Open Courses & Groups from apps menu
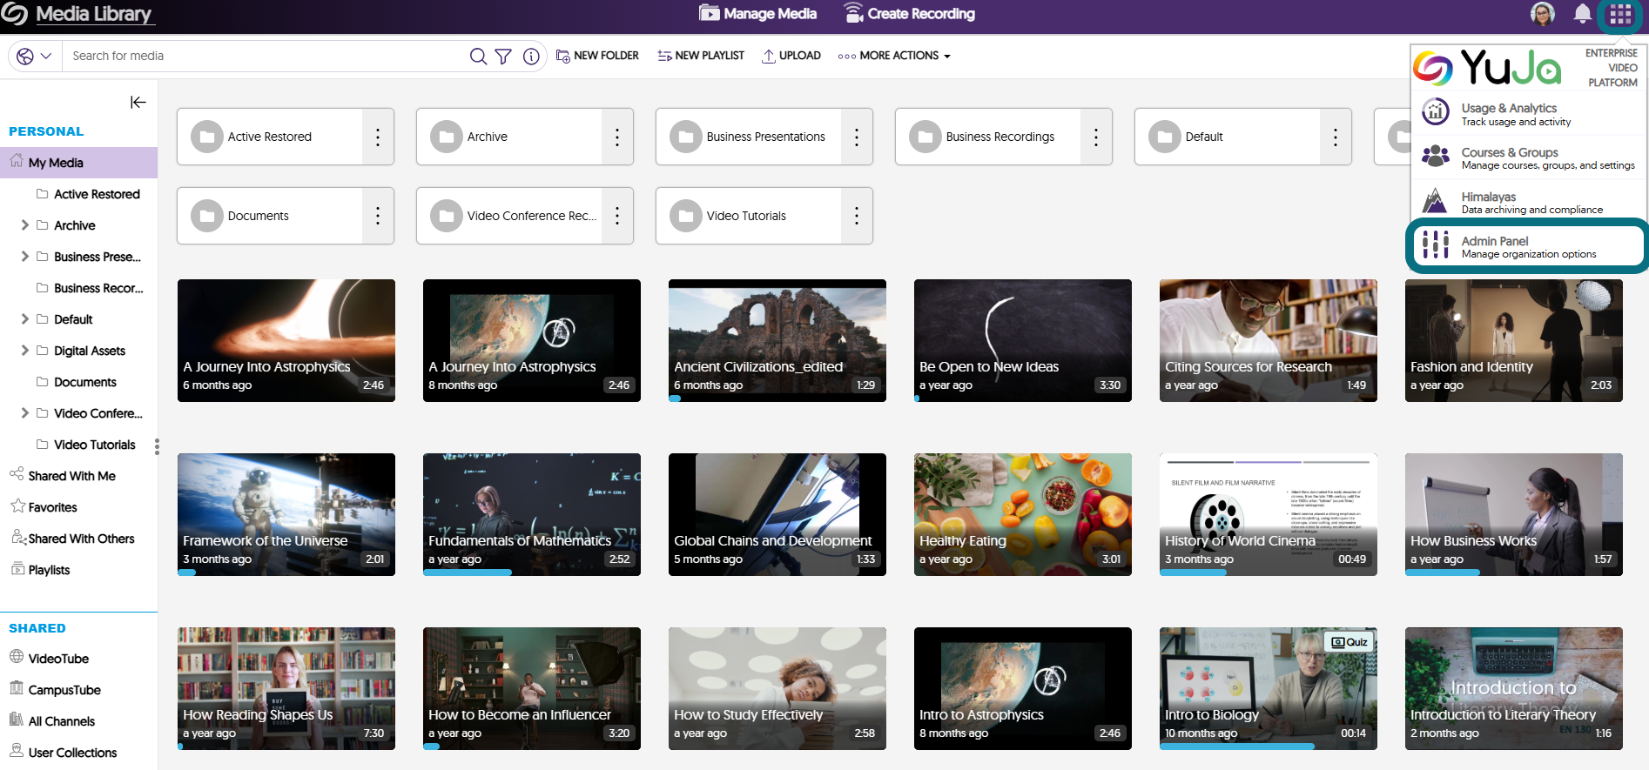 (1528, 158)
